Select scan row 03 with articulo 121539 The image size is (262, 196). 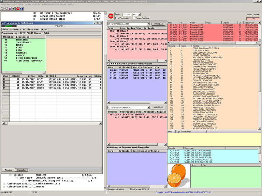(x=52, y=85)
